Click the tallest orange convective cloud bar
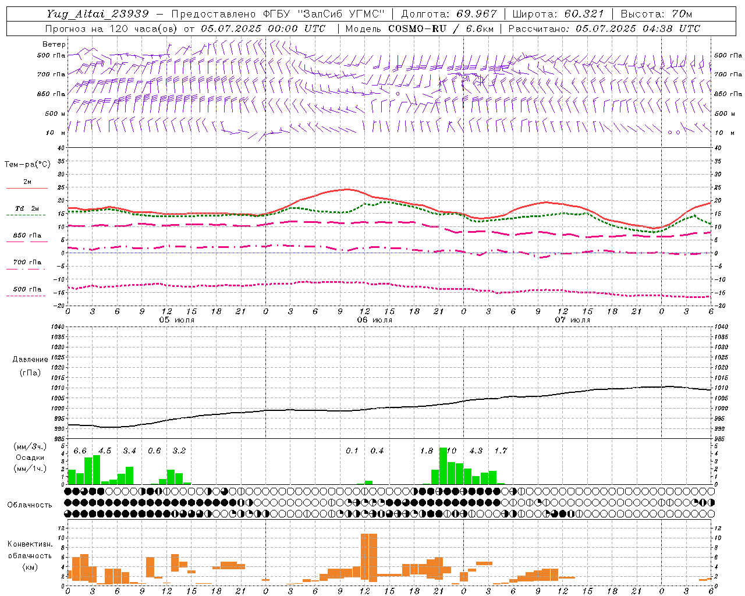The width and height of the screenshot is (745, 596). (369, 558)
